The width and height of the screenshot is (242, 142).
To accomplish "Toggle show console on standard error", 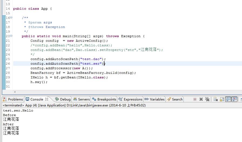I will (x=234, y=99).
